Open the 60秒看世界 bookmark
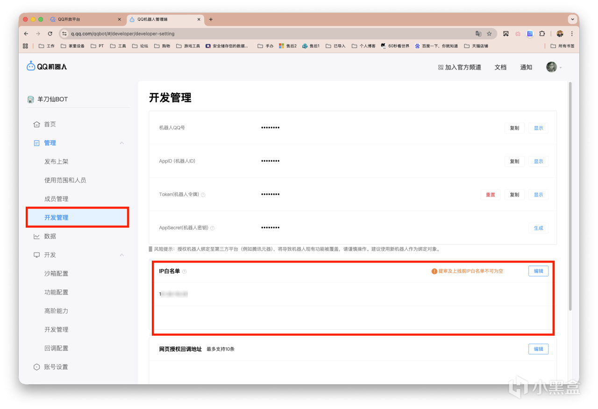This screenshot has height=409, width=598. pyautogui.click(x=395, y=46)
